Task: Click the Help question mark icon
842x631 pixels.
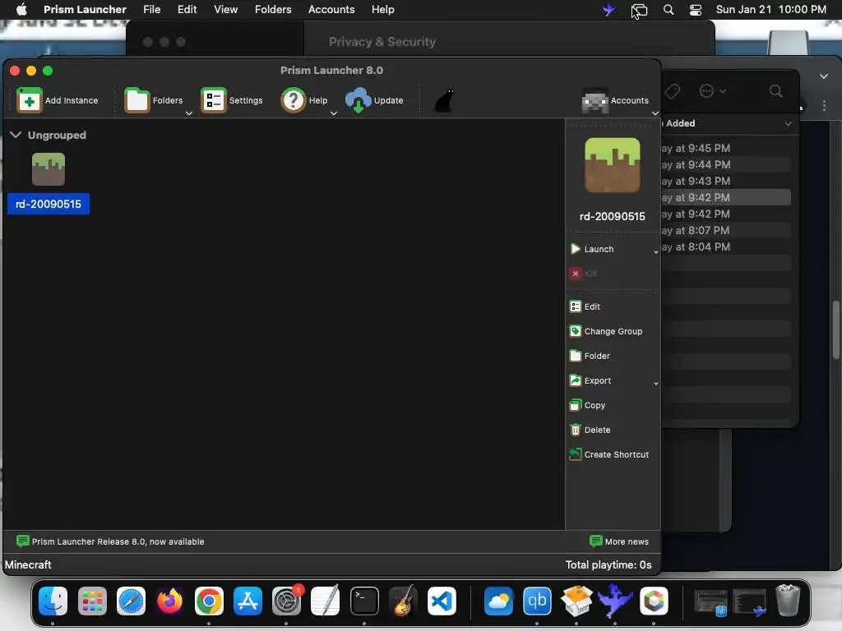Action: click(x=294, y=100)
